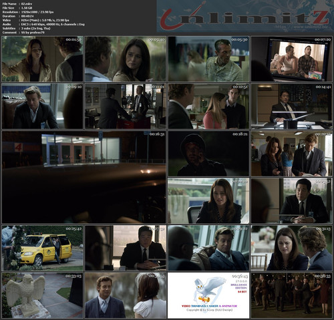Click the Video line H264 (Main) info
This screenshot has width=334, height=320.
(45, 20)
